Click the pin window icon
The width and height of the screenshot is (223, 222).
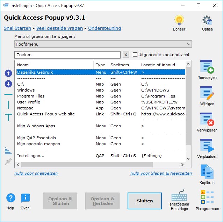[8, 161]
